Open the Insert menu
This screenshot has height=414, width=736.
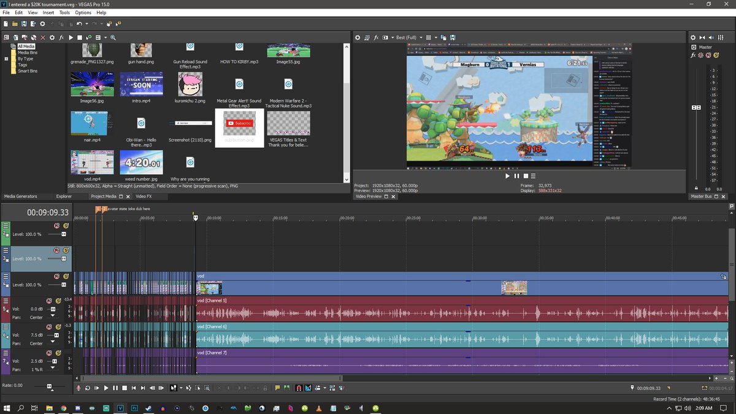(x=48, y=12)
